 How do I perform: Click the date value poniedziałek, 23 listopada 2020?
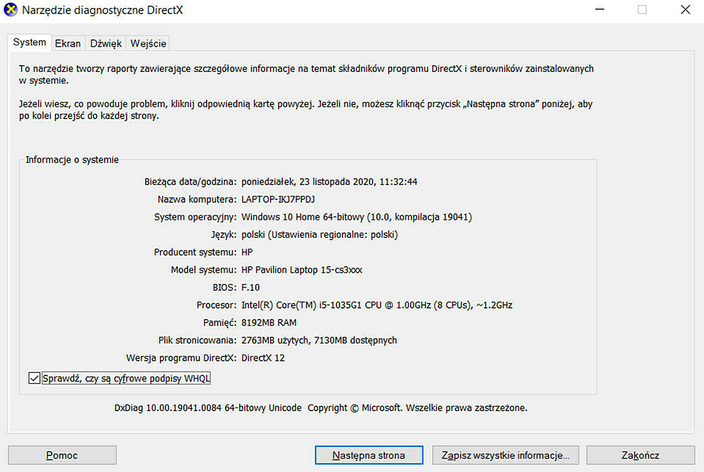pyautogui.click(x=329, y=182)
